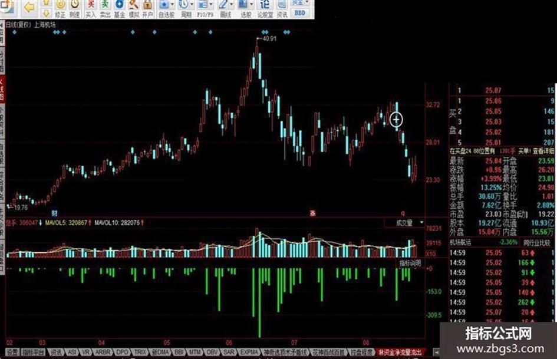The height and width of the screenshot is (359, 557).
Task: Click the MAVOL5: 320867 value
Action: (67, 222)
